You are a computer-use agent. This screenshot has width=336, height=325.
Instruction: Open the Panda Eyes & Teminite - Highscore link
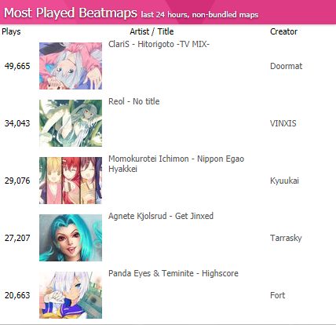point(173,273)
